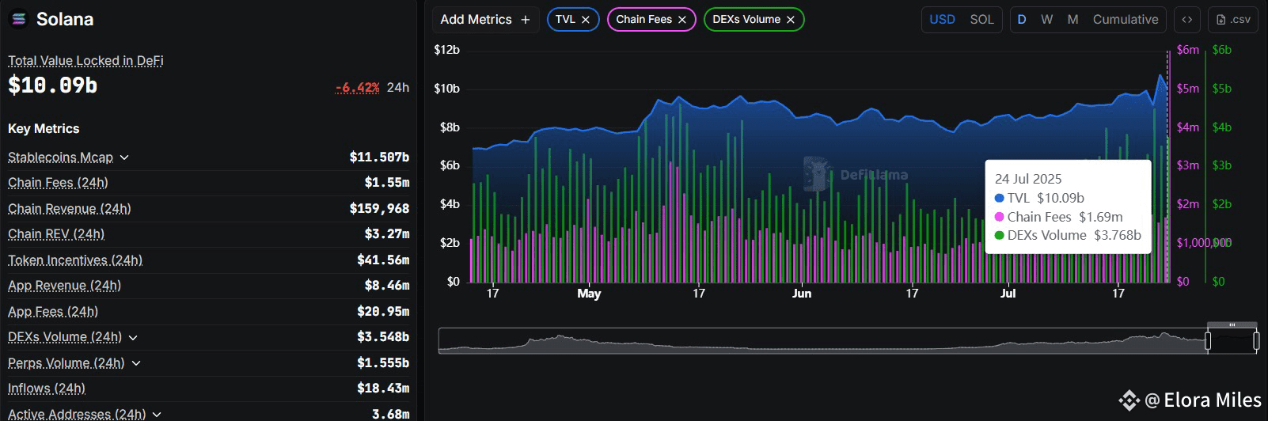The height and width of the screenshot is (421, 1268).
Task: Expand the Active Addresses (24h) row
Action: click(157, 414)
